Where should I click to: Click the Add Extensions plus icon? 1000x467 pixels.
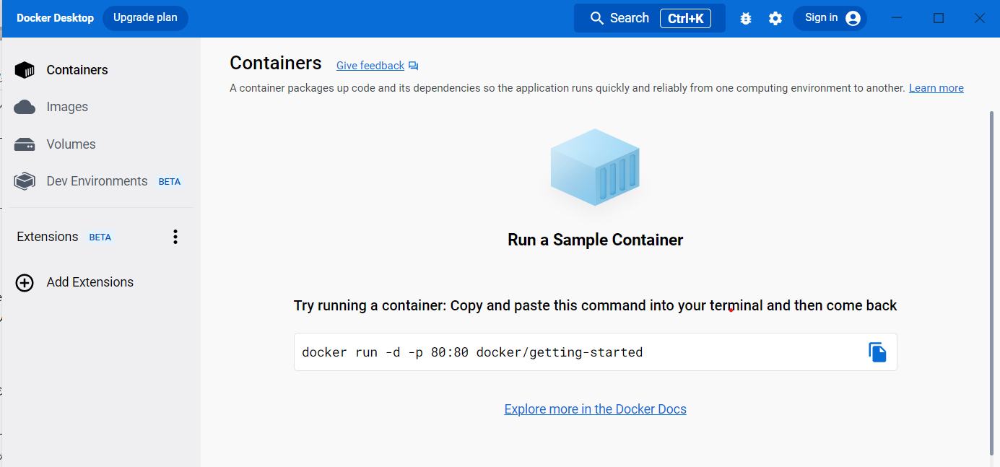click(x=25, y=282)
